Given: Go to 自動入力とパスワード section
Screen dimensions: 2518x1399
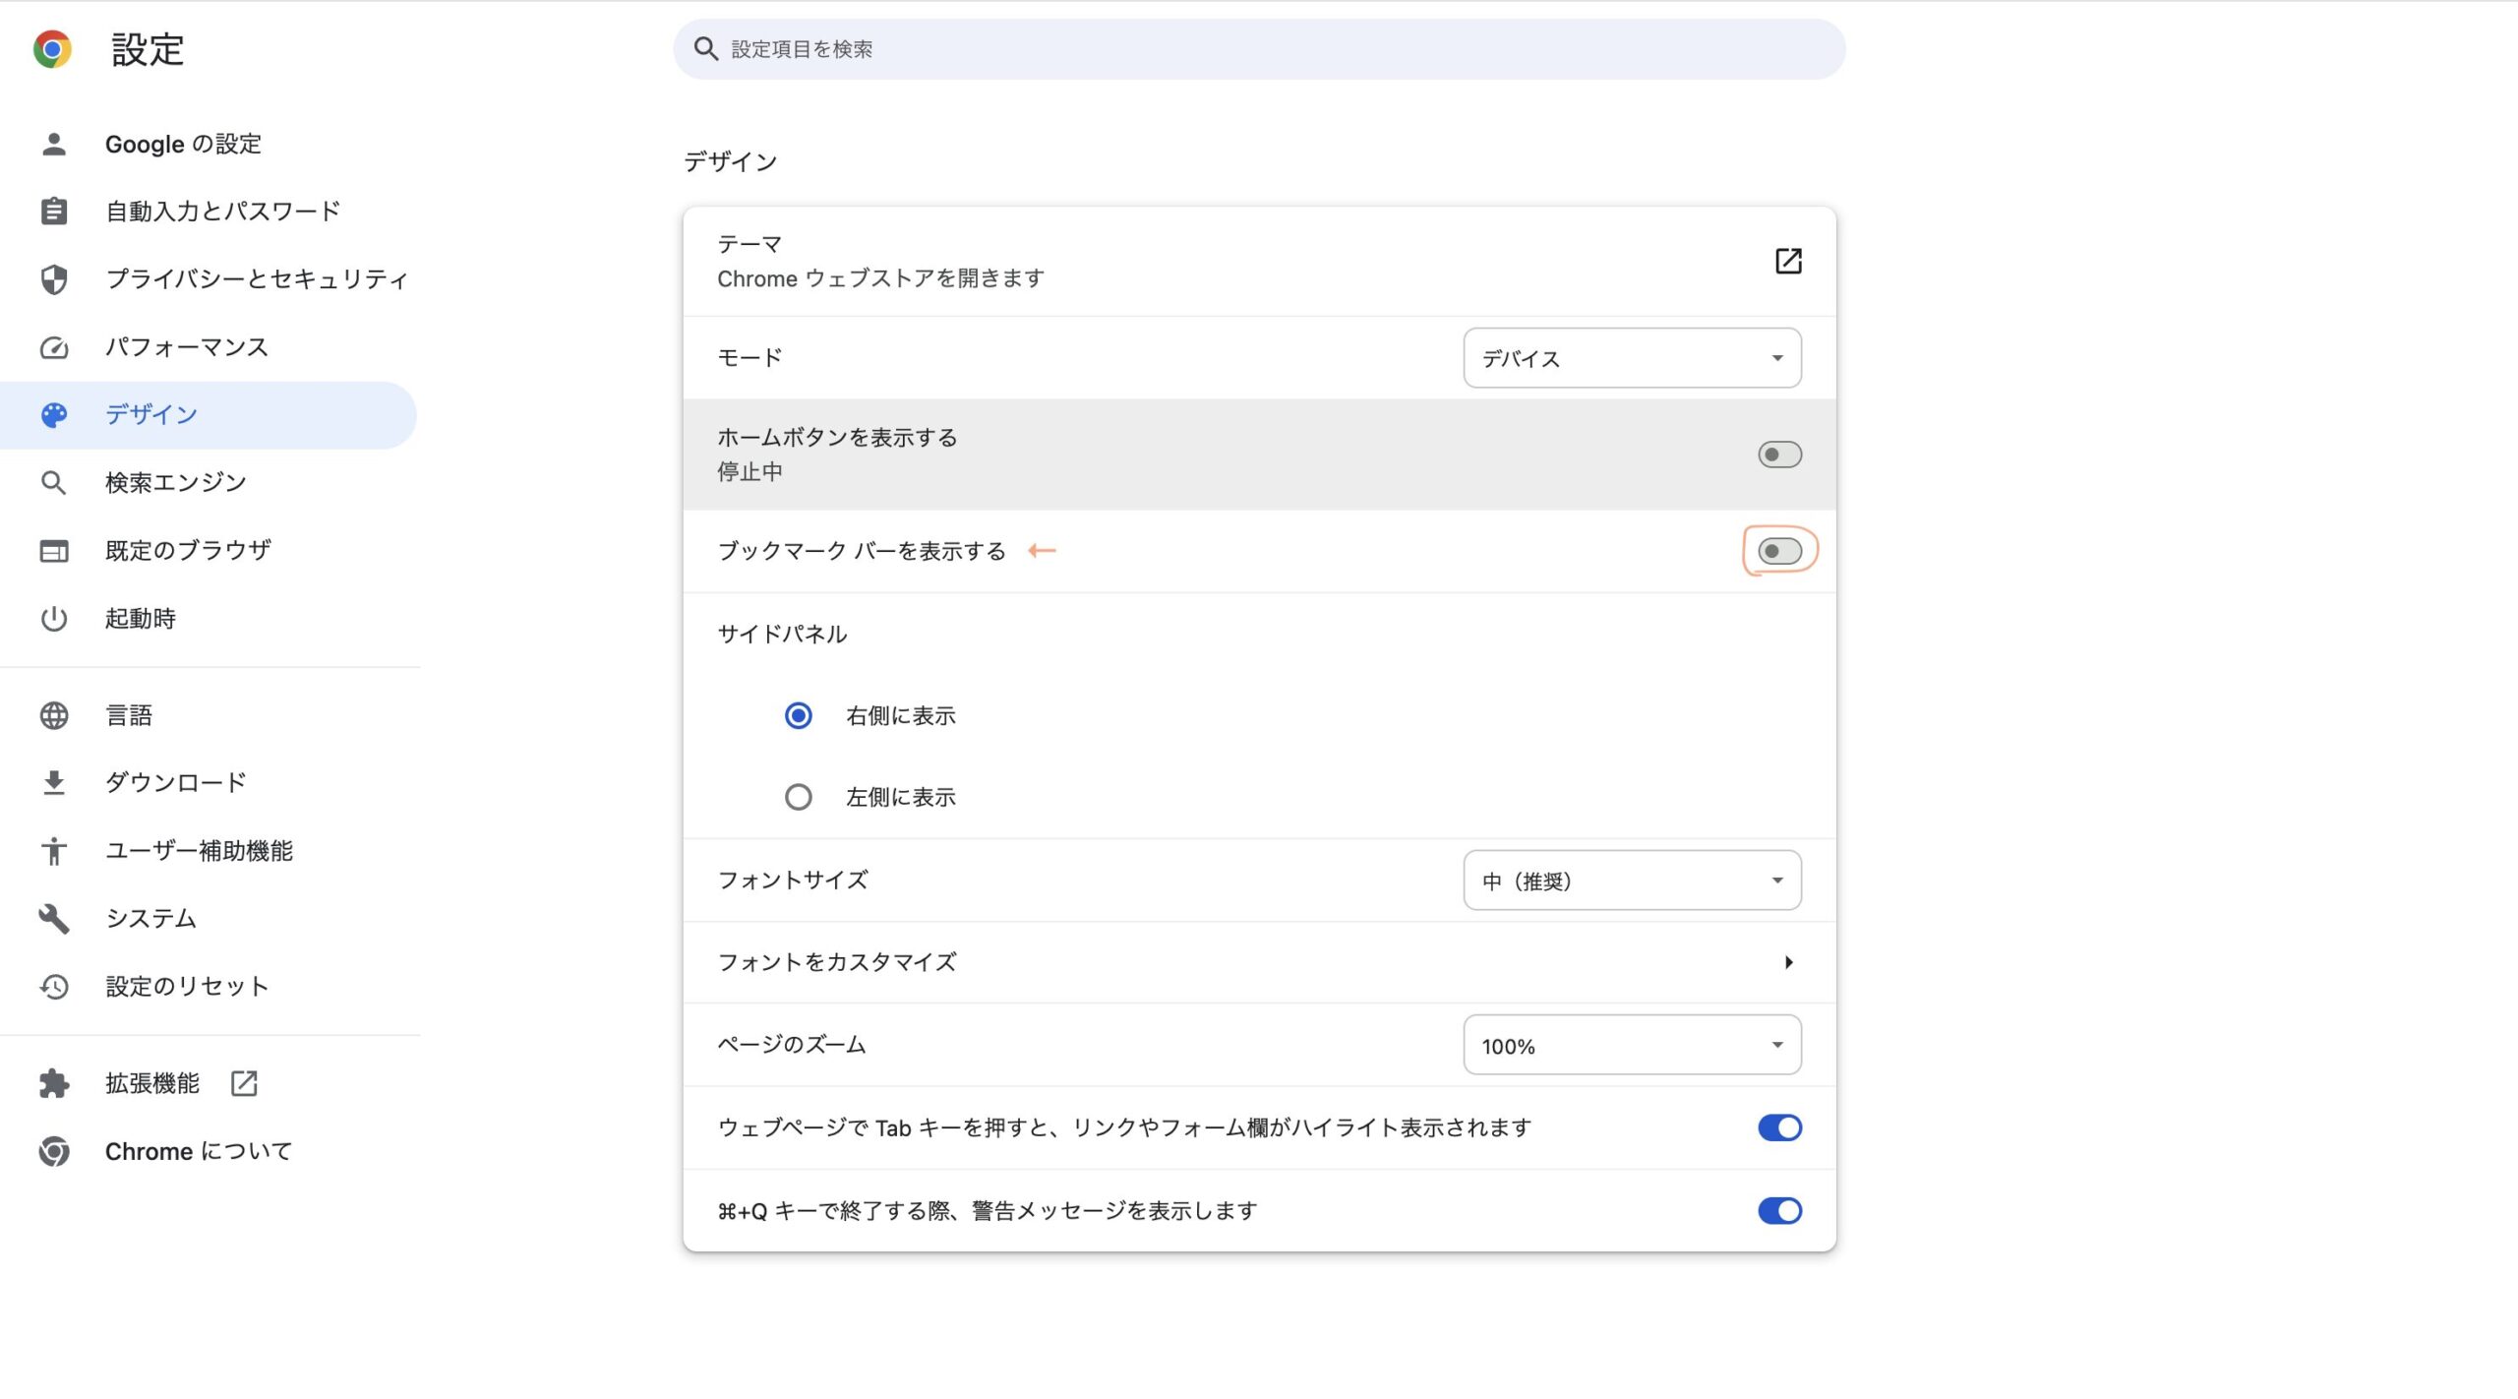Looking at the screenshot, I should pyautogui.click(x=209, y=212).
